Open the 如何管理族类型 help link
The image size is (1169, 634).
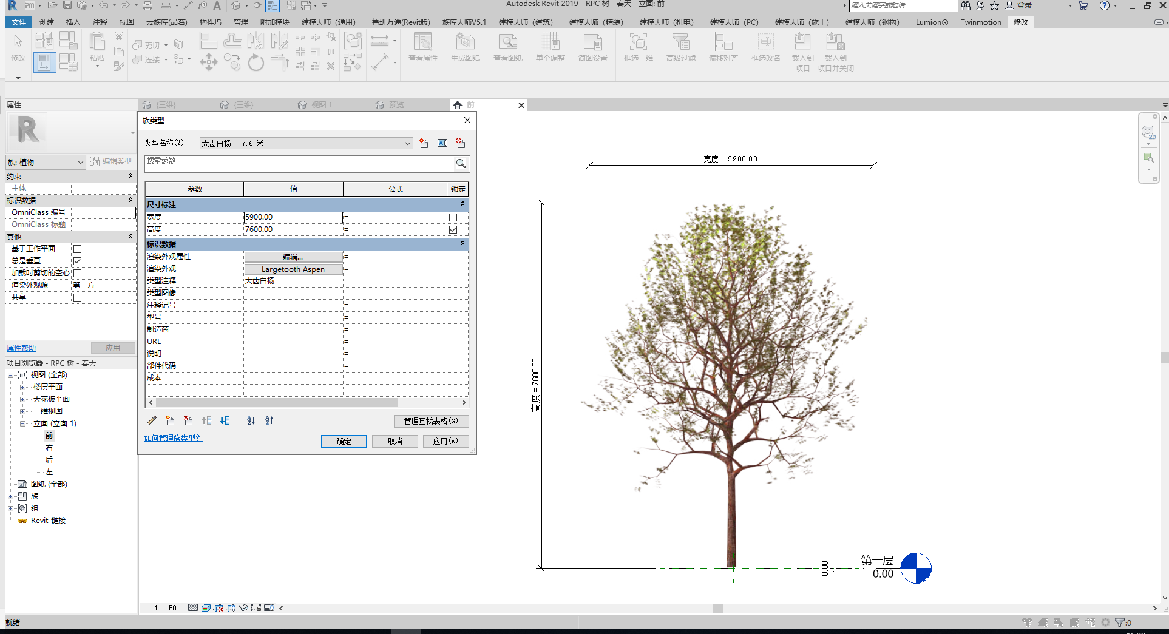tap(172, 437)
